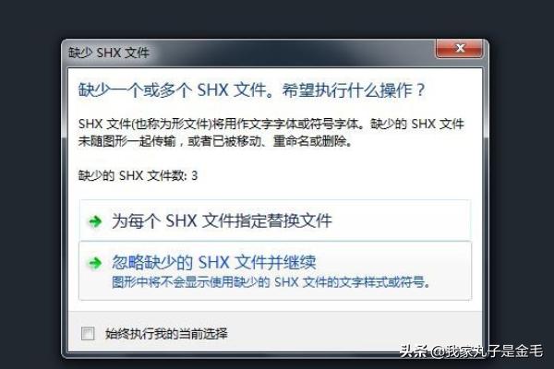The width and height of the screenshot is (554, 369).
Task: Click the empty title bar area left of the X
Action: (290, 53)
